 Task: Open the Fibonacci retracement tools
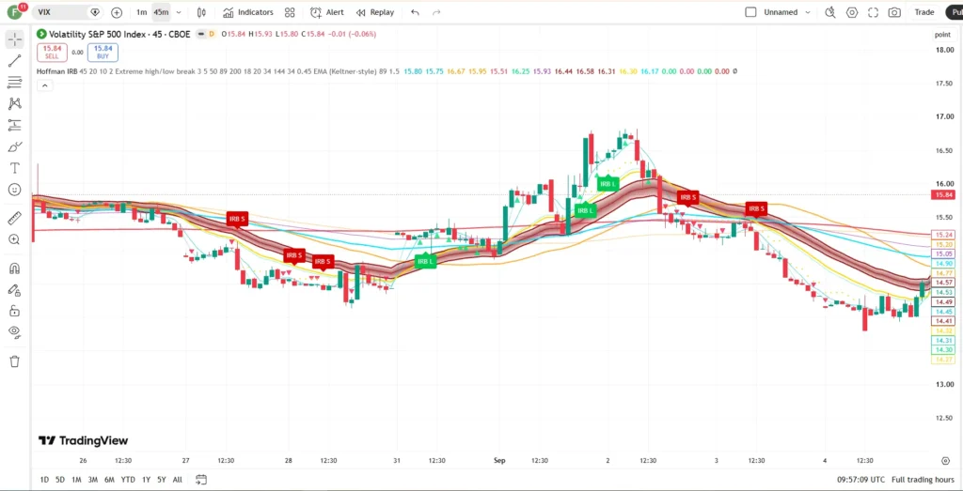[x=15, y=82]
